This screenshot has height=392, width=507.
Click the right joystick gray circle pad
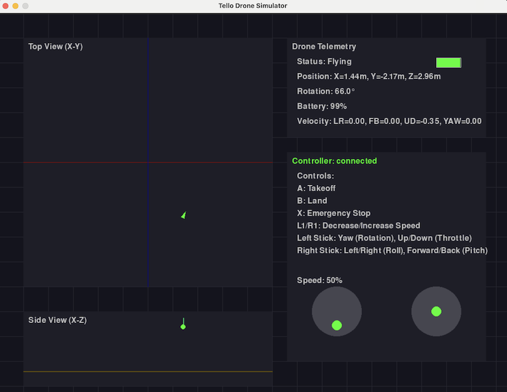[x=436, y=312]
